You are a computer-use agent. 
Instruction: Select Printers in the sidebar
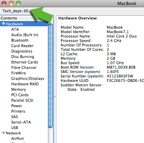point(18,111)
